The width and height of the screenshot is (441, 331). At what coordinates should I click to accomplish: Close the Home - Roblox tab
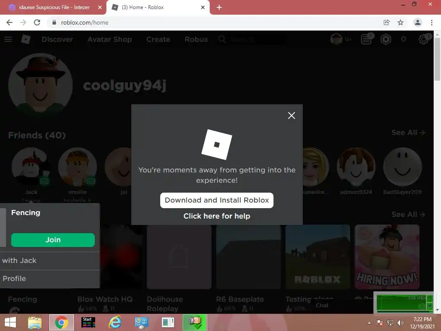(203, 7)
